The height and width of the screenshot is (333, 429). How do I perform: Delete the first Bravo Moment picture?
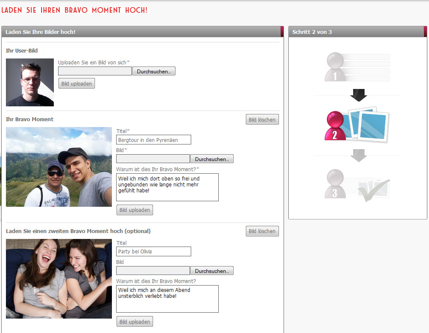[262, 119]
